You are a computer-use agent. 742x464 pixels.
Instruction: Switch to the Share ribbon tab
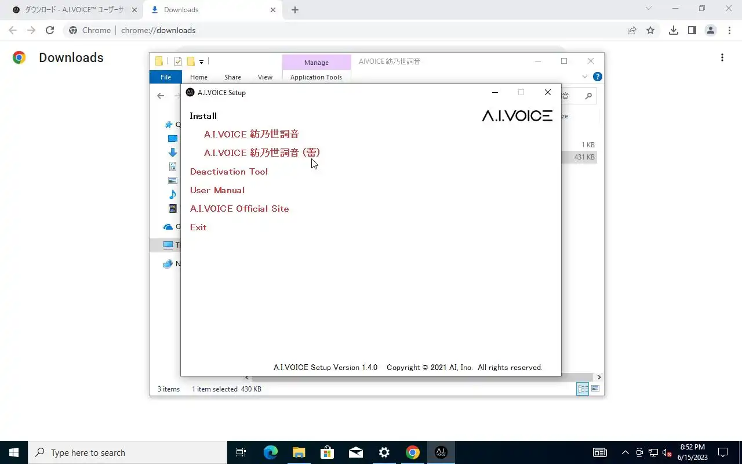(x=232, y=77)
